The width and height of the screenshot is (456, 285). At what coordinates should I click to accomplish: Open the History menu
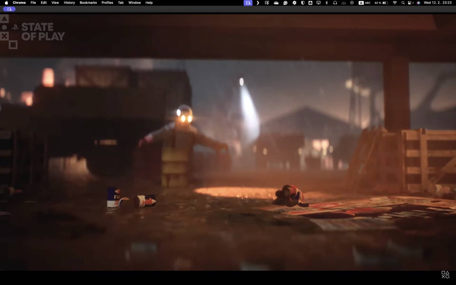(x=69, y=3)
